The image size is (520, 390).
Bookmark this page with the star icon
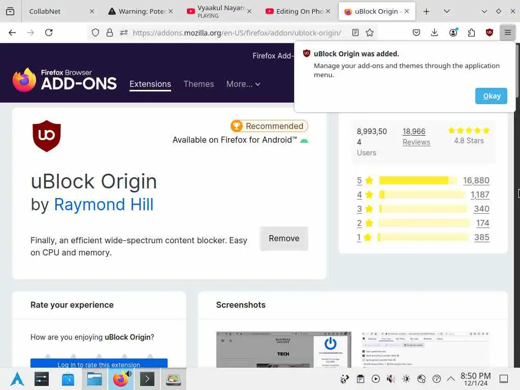370,32
